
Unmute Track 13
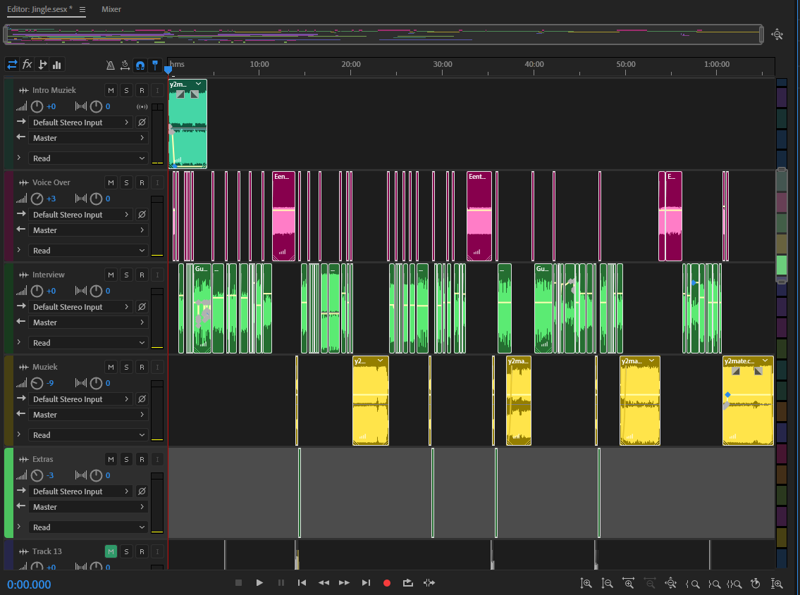[x=111, y=551]
